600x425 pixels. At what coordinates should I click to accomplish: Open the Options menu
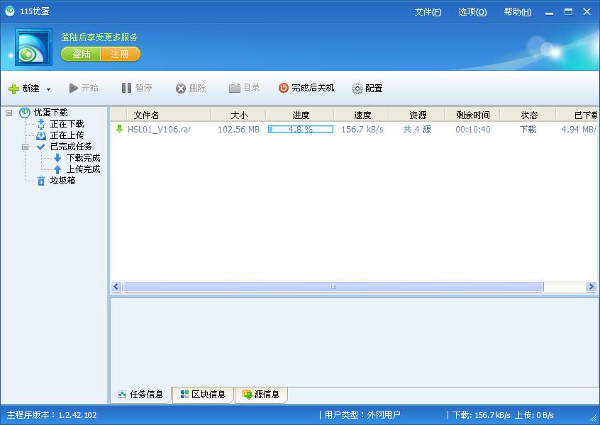[472, 12]
